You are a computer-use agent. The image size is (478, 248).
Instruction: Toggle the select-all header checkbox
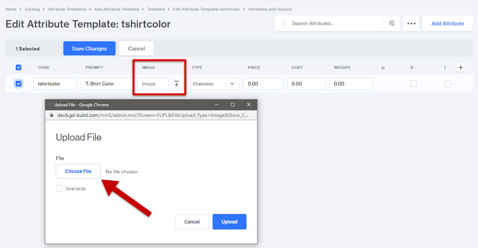pos(19,67)
